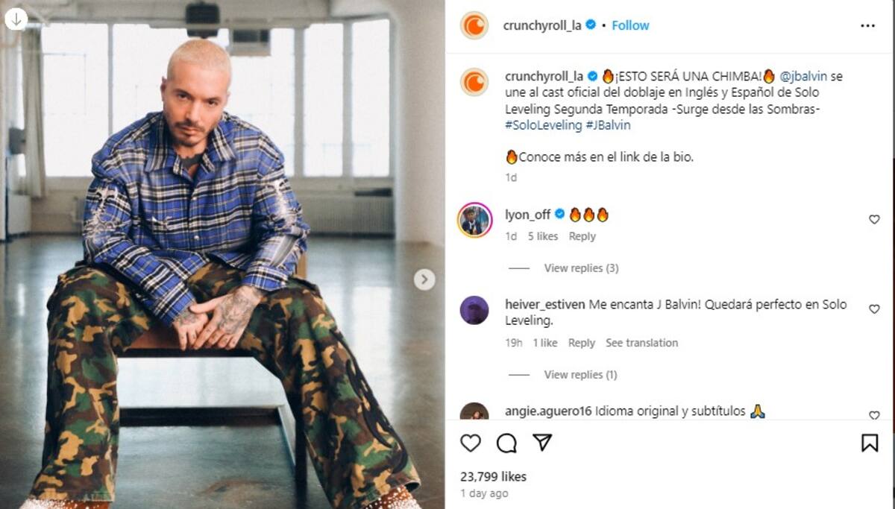
Task: View the 23,799 likes list
Action: click(493, 477)
